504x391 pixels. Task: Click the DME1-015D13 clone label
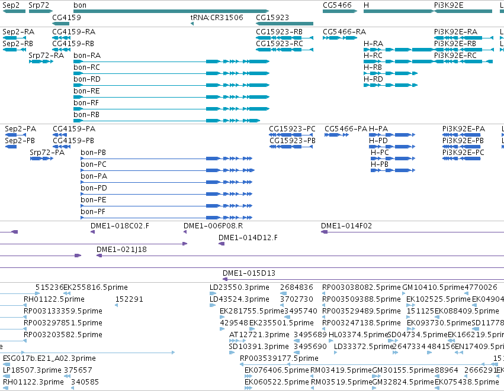pyautogui.click(x=249, y=273)
